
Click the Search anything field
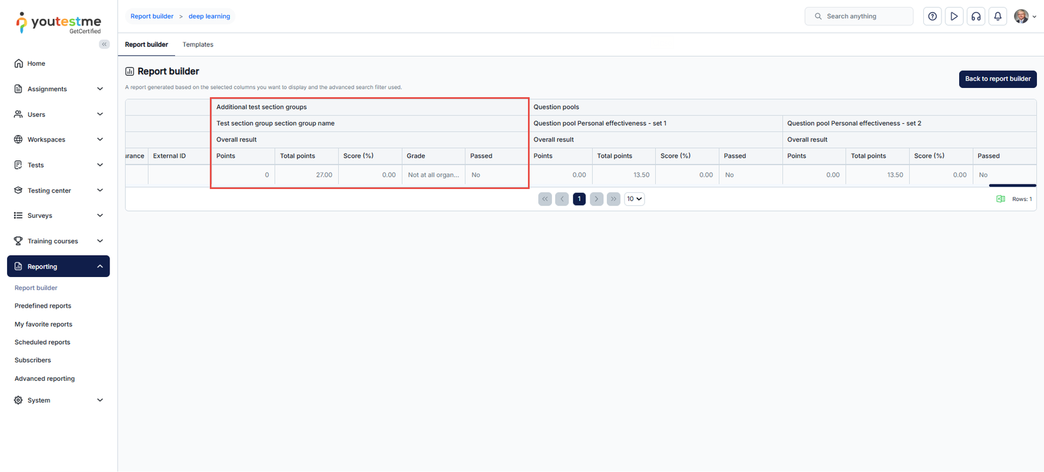859,16
